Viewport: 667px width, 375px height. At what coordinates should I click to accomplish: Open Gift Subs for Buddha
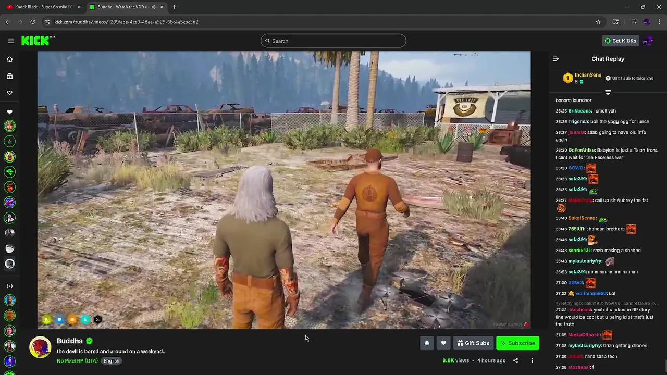[x=473, y=343]
